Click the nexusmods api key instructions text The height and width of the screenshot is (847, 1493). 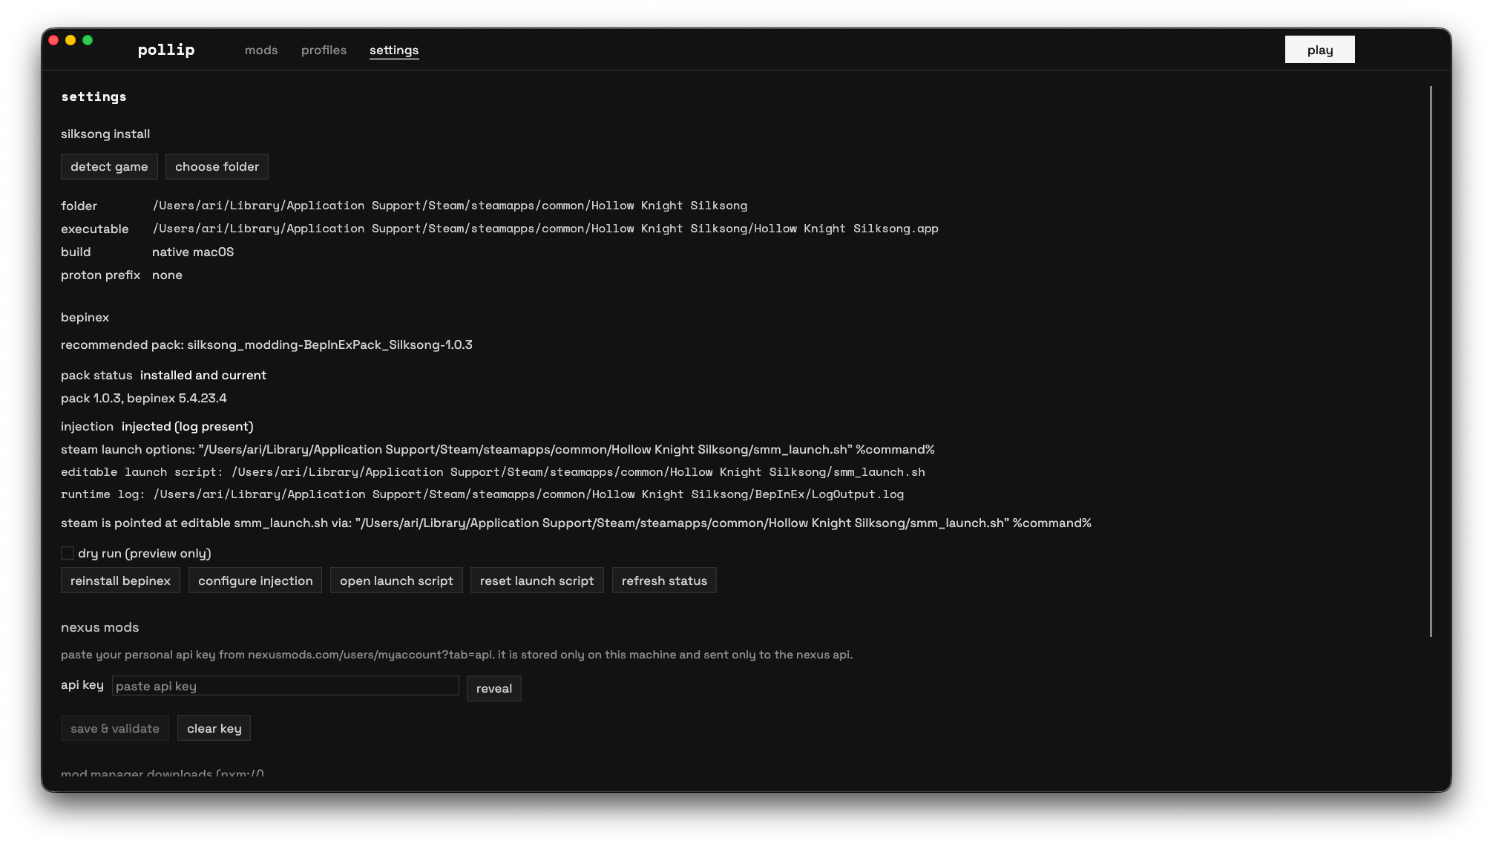(456, 655)
